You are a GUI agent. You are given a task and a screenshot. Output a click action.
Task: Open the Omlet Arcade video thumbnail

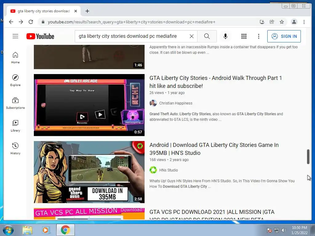(89, 105)
